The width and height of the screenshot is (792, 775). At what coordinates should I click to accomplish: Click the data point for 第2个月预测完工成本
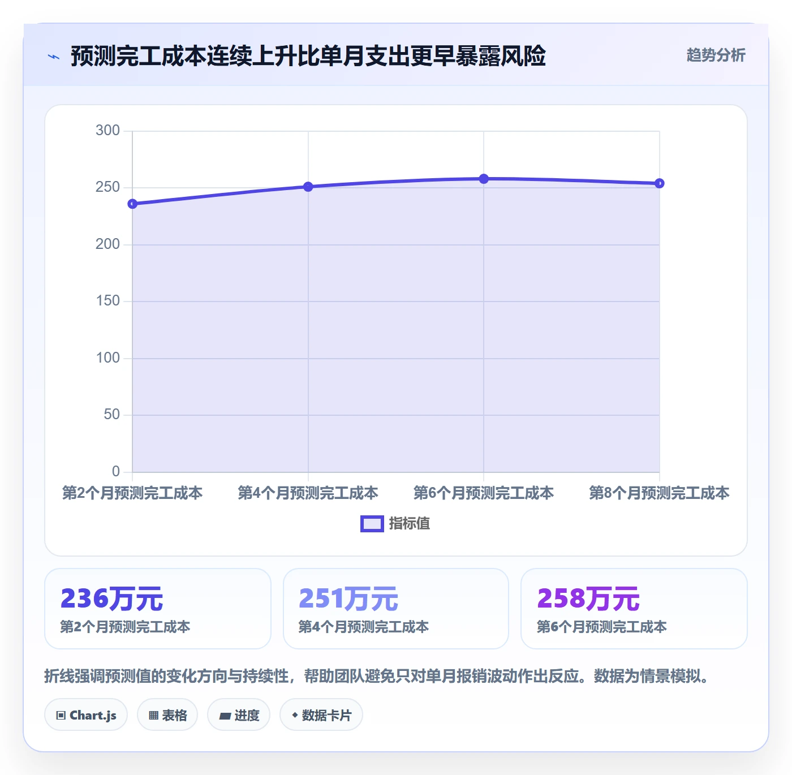(132, 204)
